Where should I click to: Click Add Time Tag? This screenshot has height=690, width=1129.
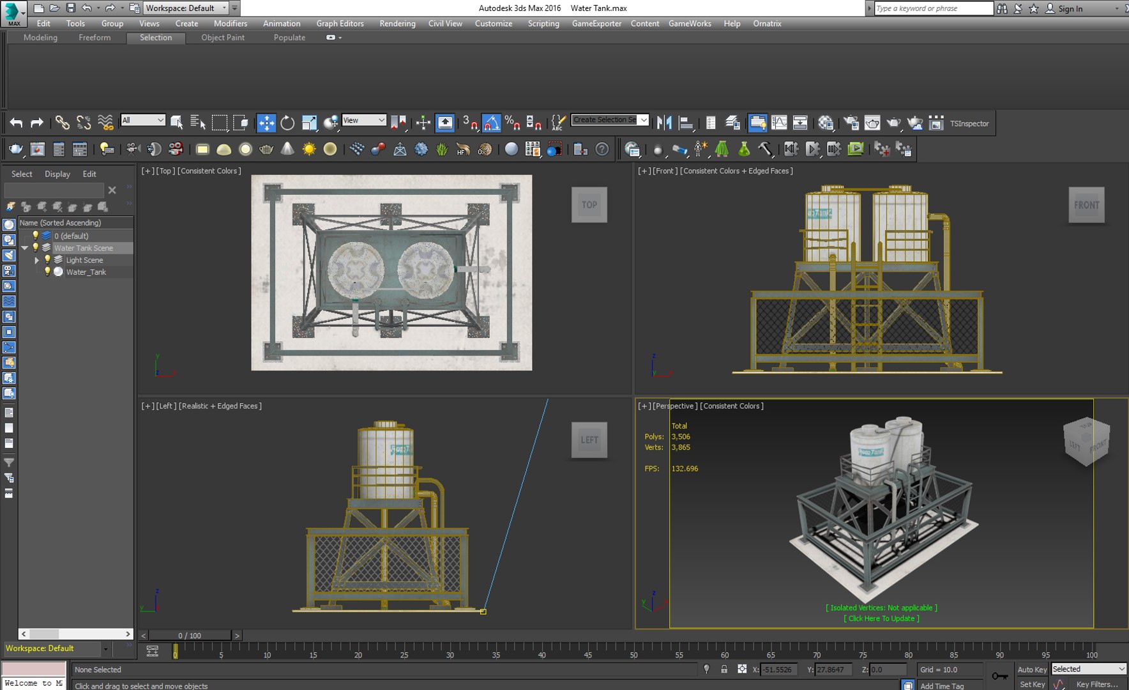pyautogui.click(x=942, y=686)
